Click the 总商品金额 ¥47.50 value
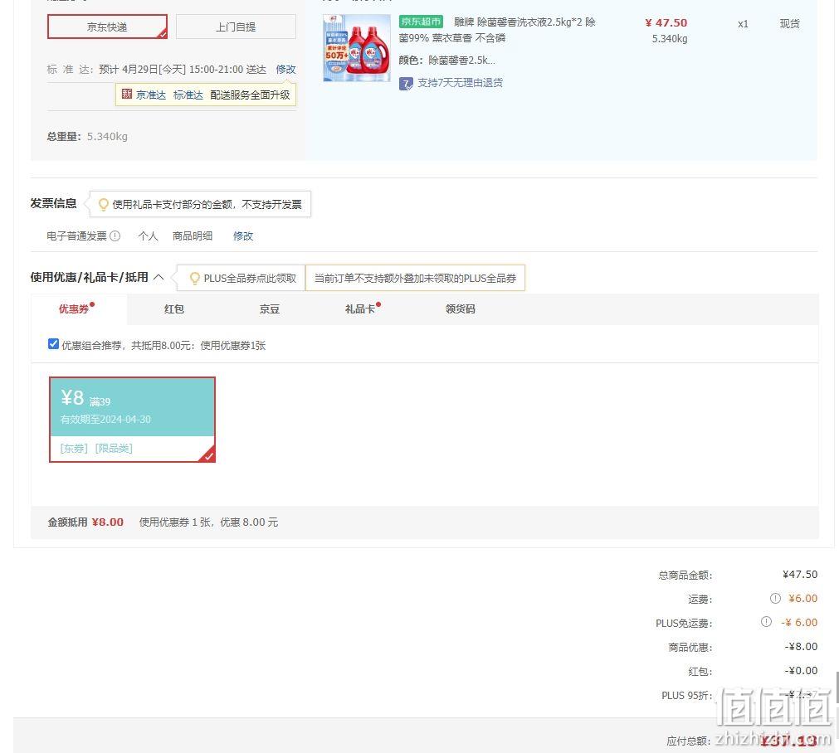The height and width of the screenshot is (753, 839). (800, 575)
